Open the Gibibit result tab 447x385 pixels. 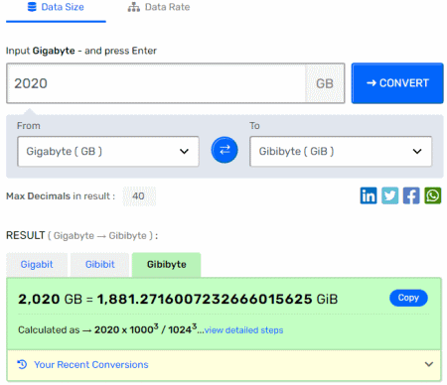(100, 264)
